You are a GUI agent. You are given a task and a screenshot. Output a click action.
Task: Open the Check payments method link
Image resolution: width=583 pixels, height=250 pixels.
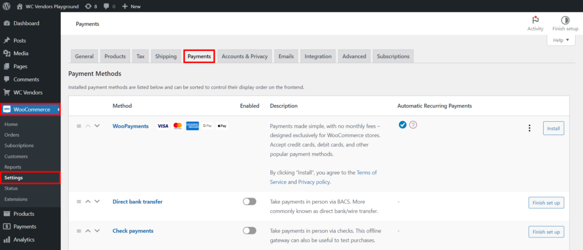[133, 231]
